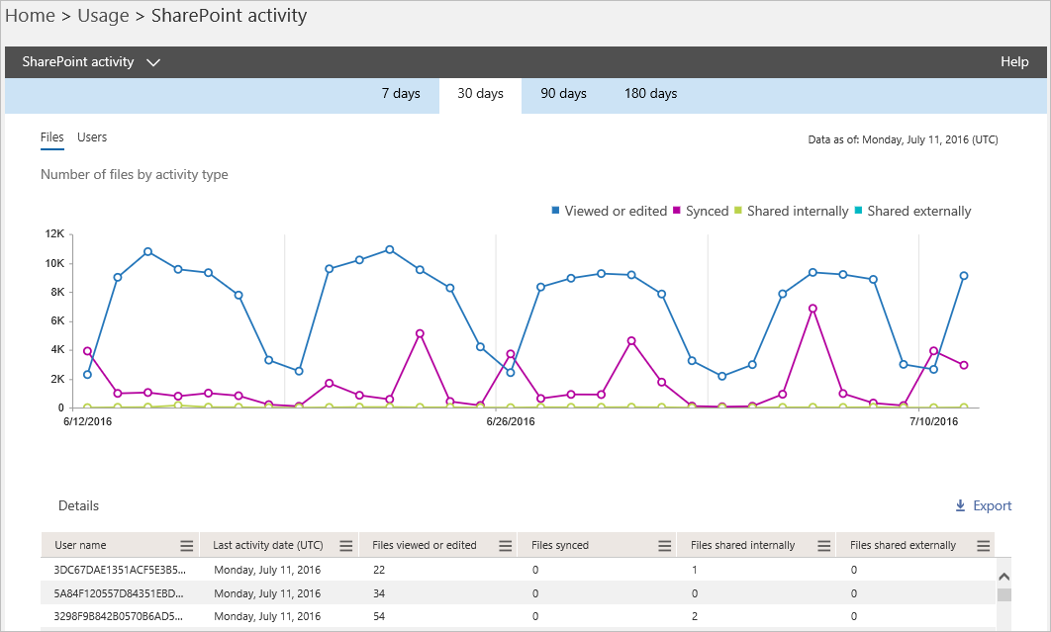Screen dimensions: 1051x632
Task: Go to Usage breadcrumb
Action: [103, 16]
